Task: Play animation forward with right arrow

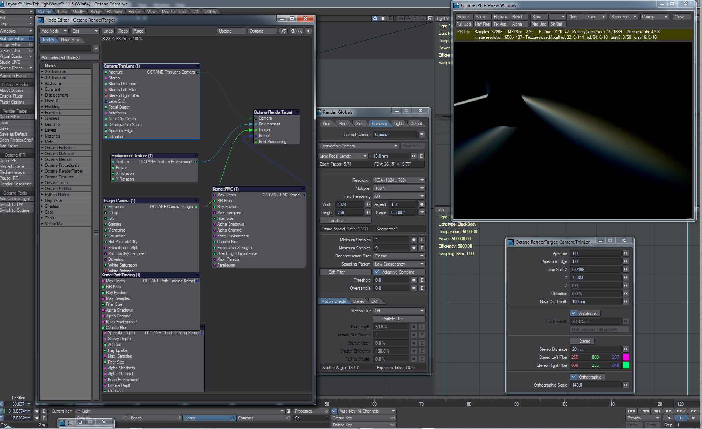Action: tap(694, 418)
